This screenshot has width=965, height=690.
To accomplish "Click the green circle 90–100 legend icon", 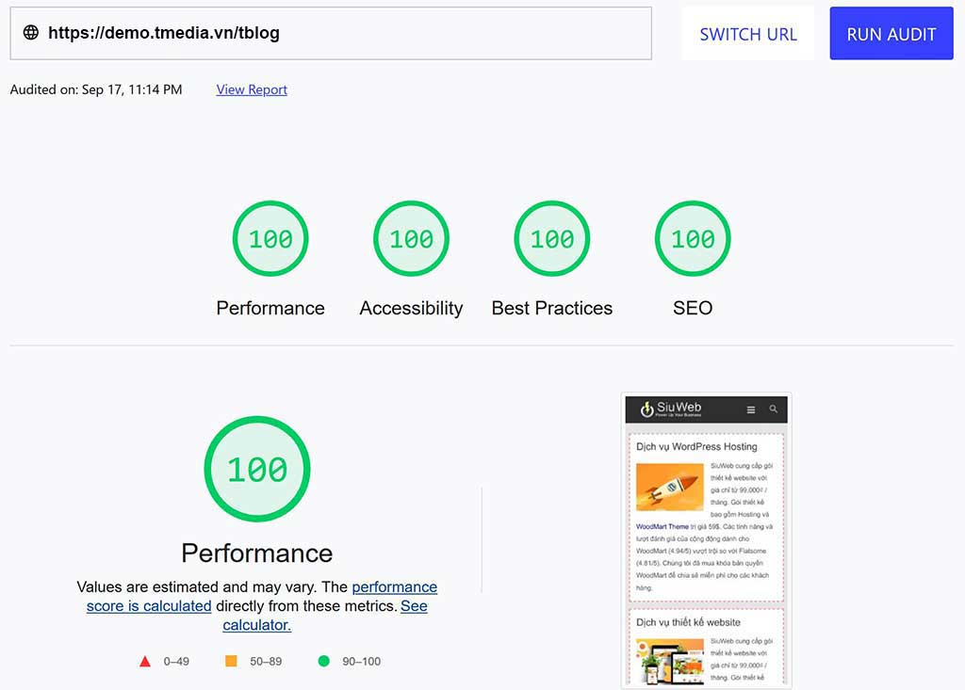I will (324, 661).
